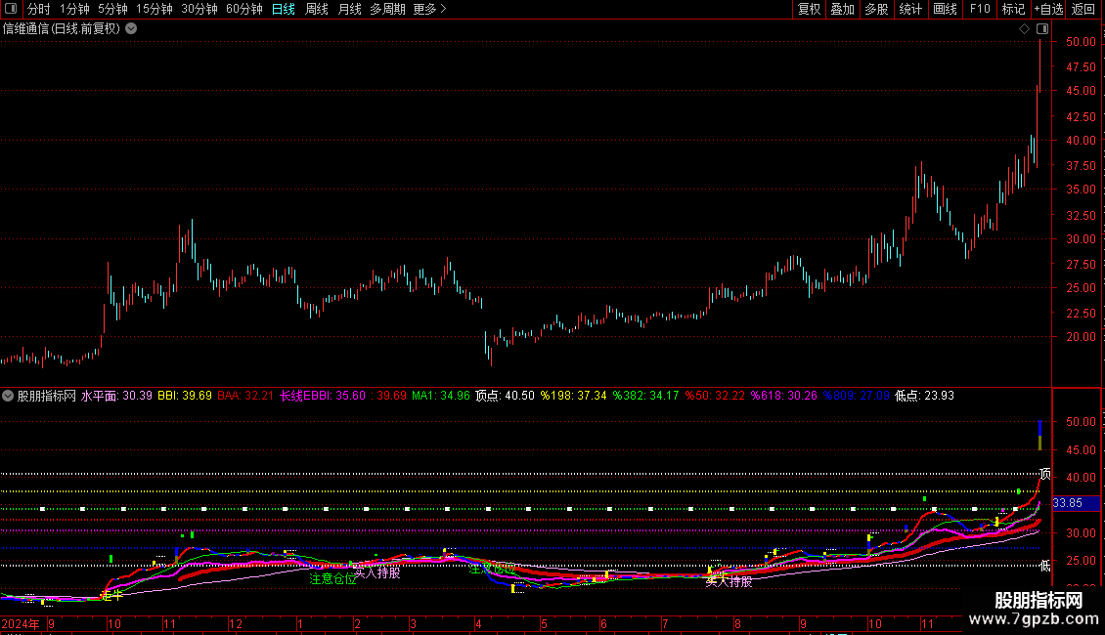Expand dropdown next to 信维通信 title
This screenshot has width=1105, height=635.
[131, 29]
